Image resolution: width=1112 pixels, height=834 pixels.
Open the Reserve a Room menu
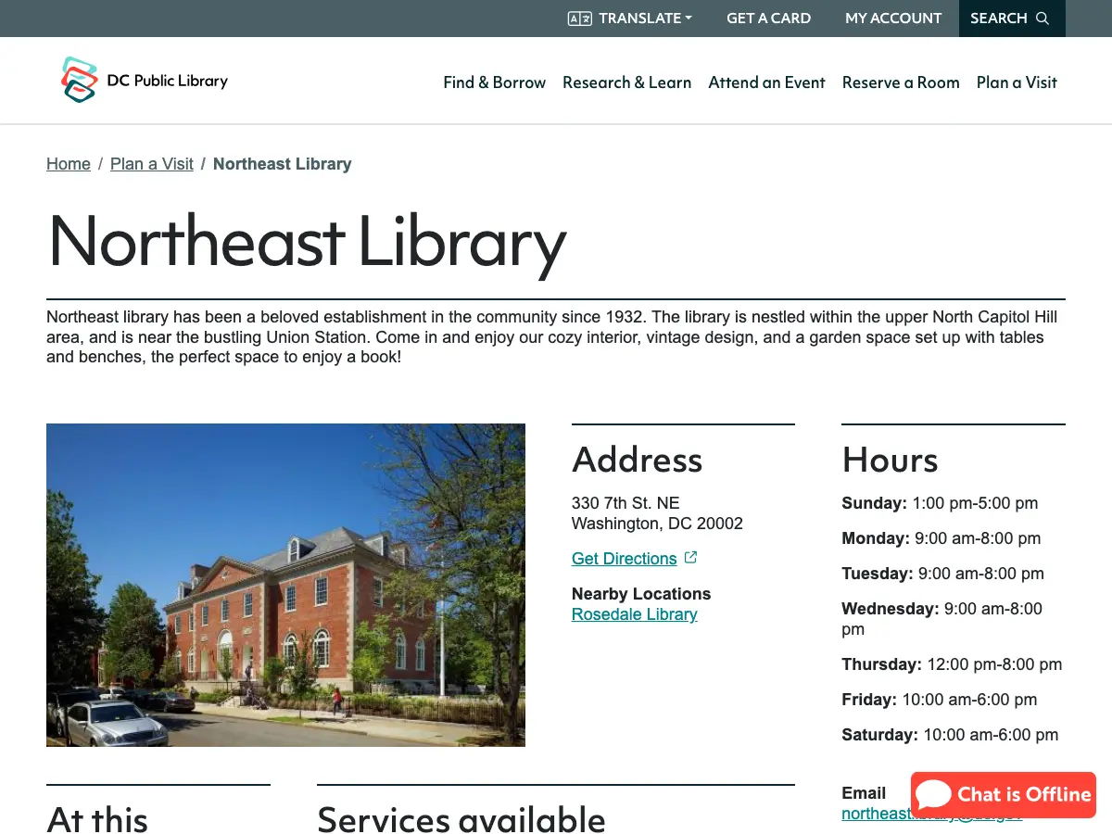[x=901, y=82]
